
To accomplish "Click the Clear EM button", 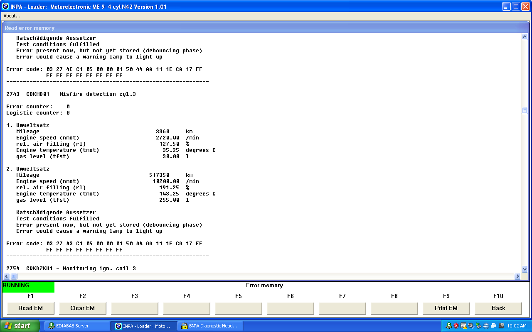I will pos(82,308).
